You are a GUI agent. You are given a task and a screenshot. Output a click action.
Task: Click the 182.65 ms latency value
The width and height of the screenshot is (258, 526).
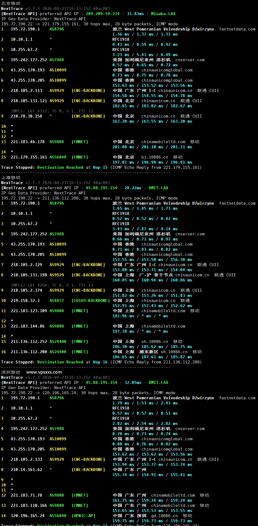123,106
